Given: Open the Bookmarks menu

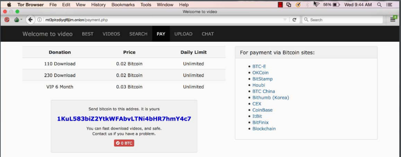Looking at the screenshot, I should [123, 5].
